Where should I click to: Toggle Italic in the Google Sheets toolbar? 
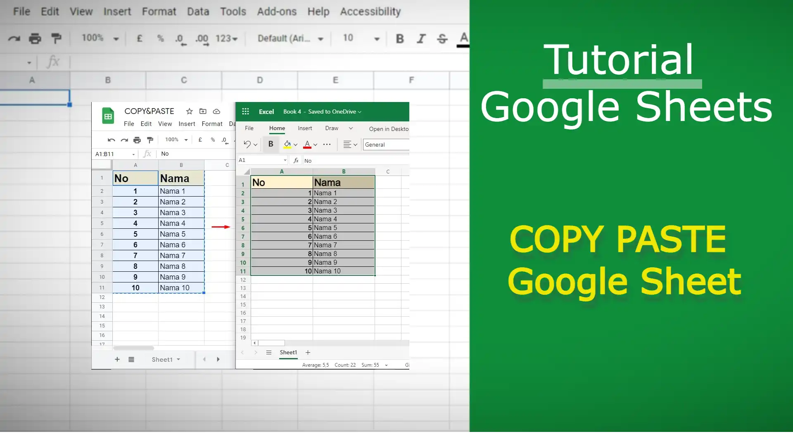[x=421, y=38]
